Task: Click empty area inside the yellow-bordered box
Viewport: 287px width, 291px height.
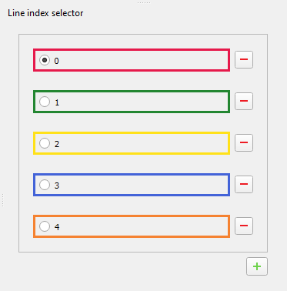Action: [x=144, y=143]
